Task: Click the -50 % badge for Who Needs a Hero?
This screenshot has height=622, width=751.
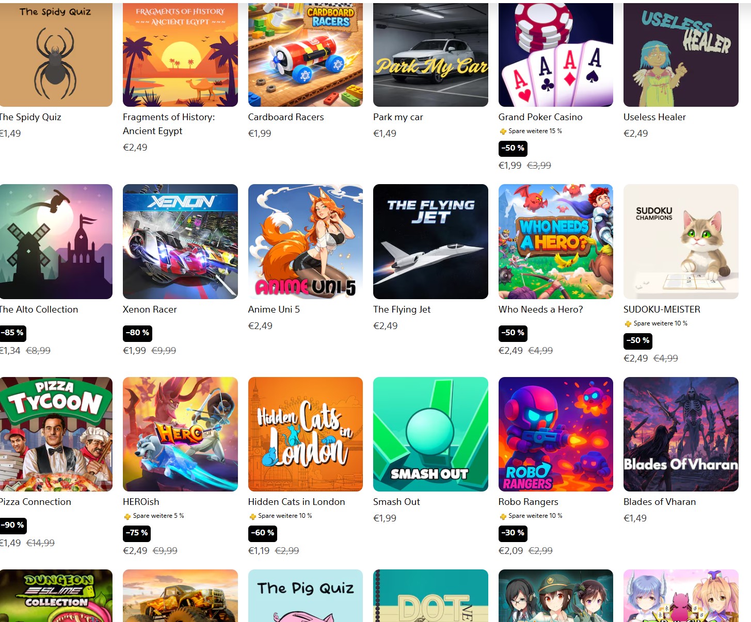Action: click(x=513, y=333)
